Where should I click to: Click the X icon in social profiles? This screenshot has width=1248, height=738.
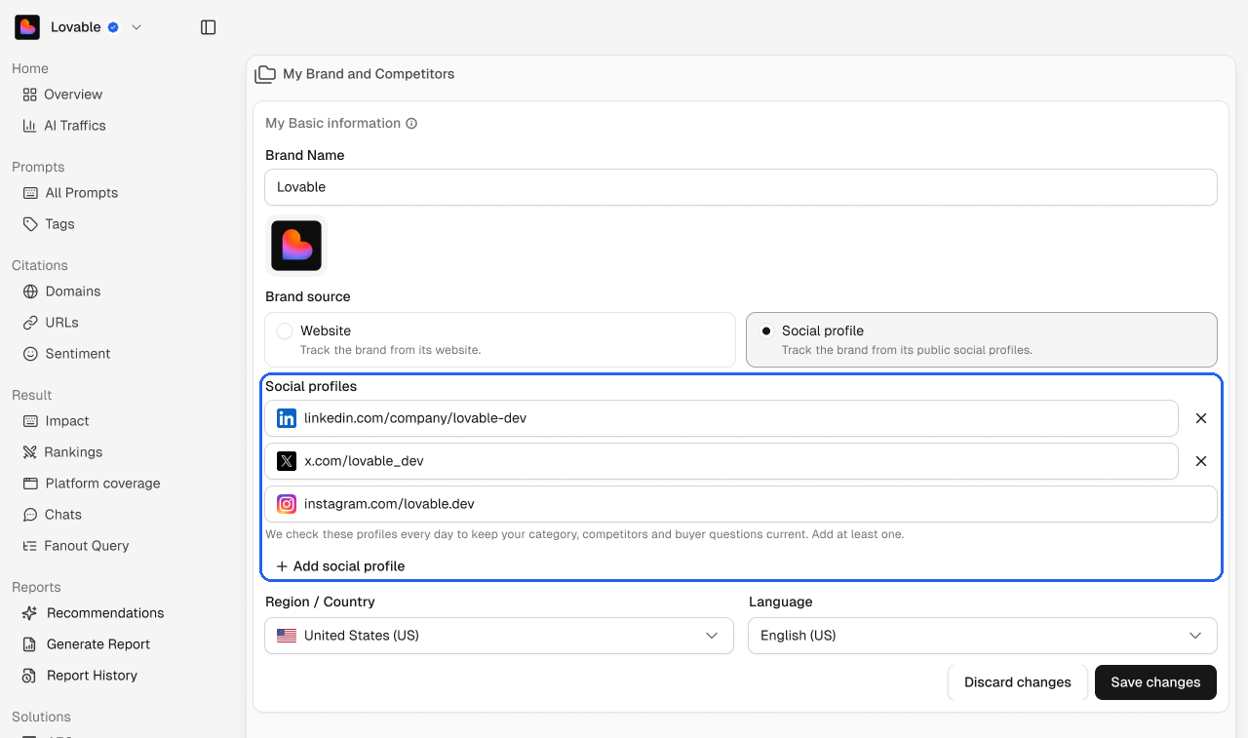tap(287, 461)
